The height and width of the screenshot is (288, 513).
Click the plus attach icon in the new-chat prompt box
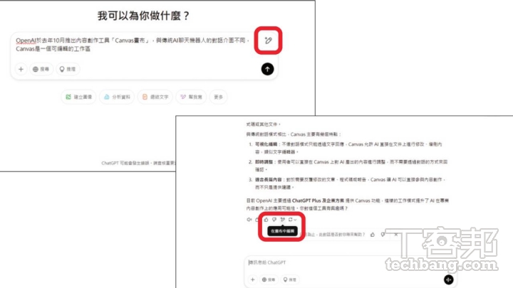21,69
